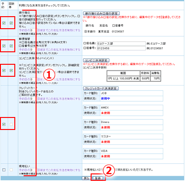Viewport: 185px width, 185px height.
Task: Enable 予約 checkbox for 現地払い row
Action: tap(4, 170)
